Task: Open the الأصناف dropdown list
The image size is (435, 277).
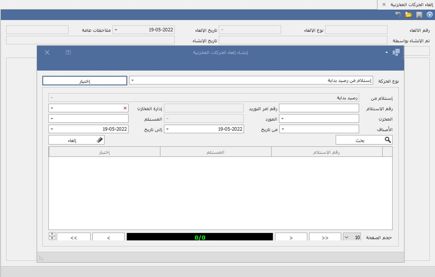Action: click(283, 129)
